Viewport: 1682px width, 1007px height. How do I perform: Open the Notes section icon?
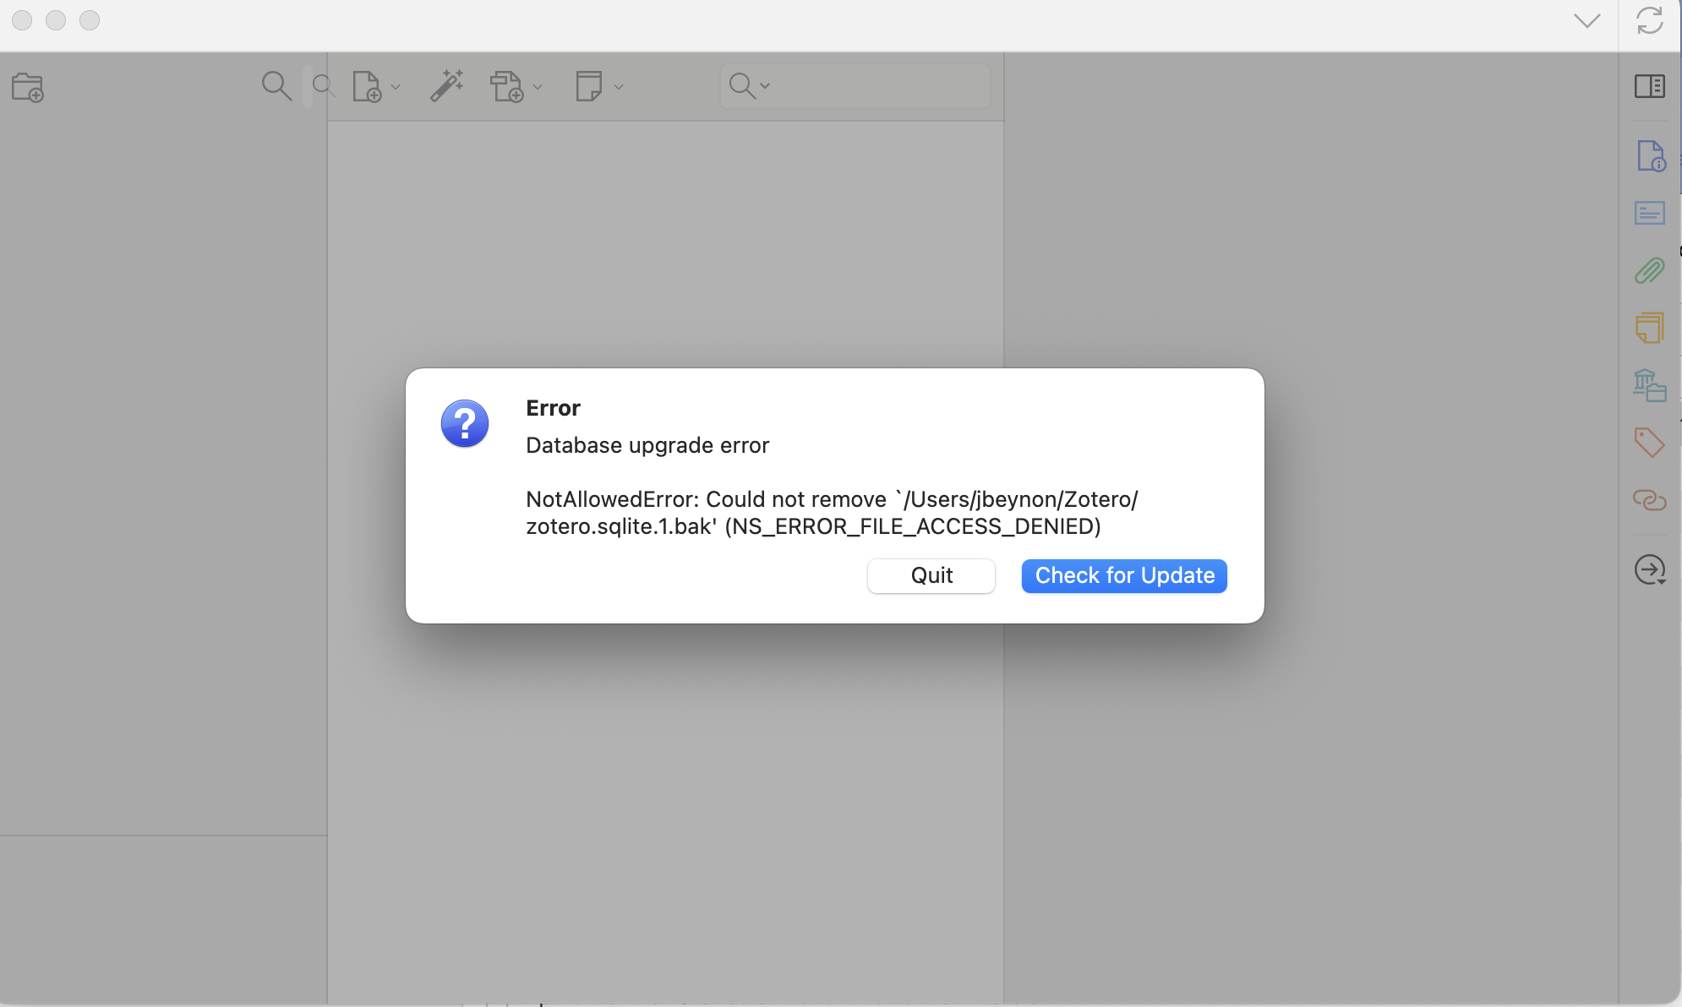[x=1650, y=328]
